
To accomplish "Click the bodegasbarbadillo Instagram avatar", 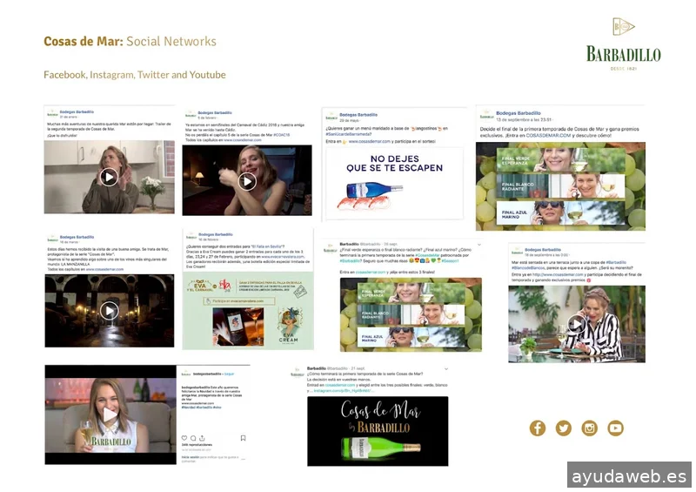I will tap(186, 374).
